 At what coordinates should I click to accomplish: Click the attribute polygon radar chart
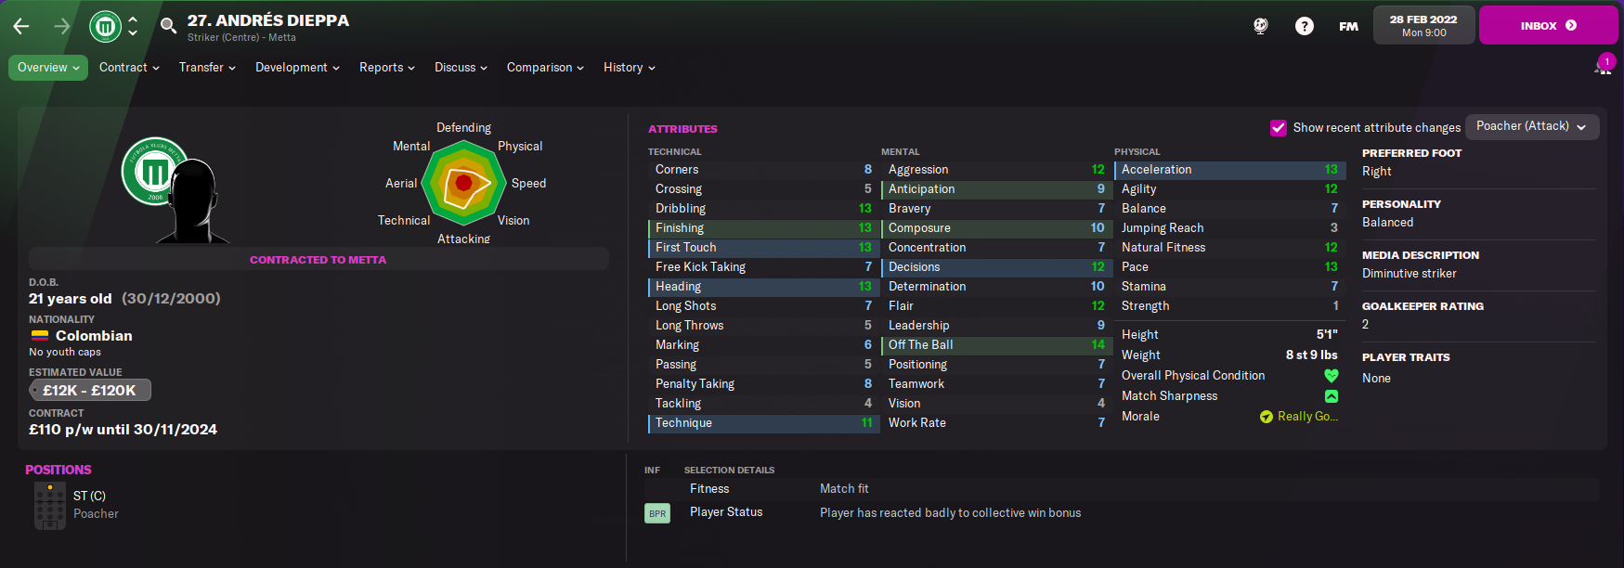pos(463,184)
